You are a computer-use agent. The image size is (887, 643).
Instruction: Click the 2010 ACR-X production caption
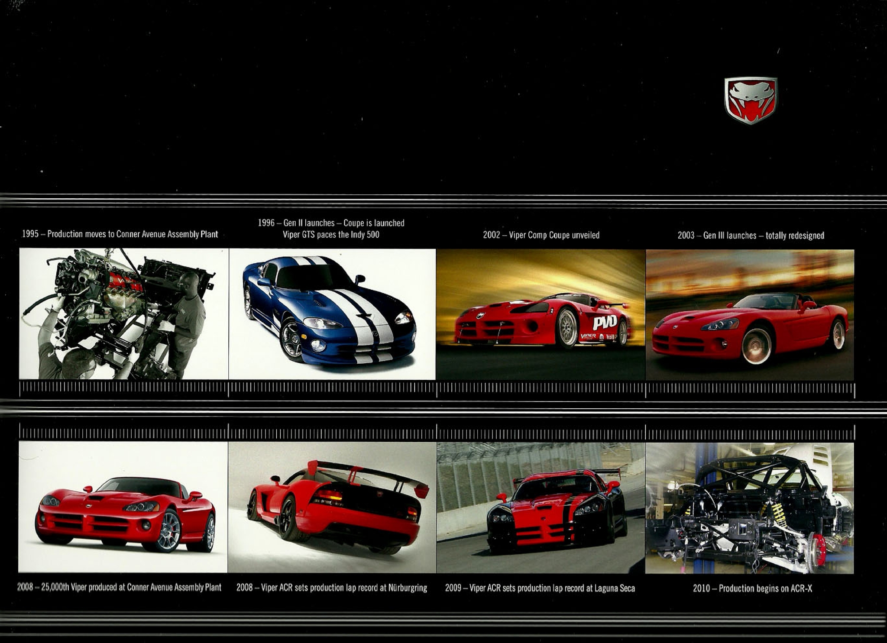pyautogui.click(x=752, y=588)
